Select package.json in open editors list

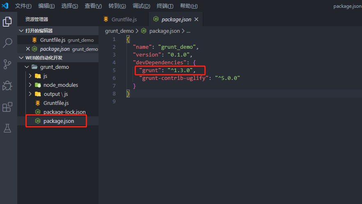58,49
